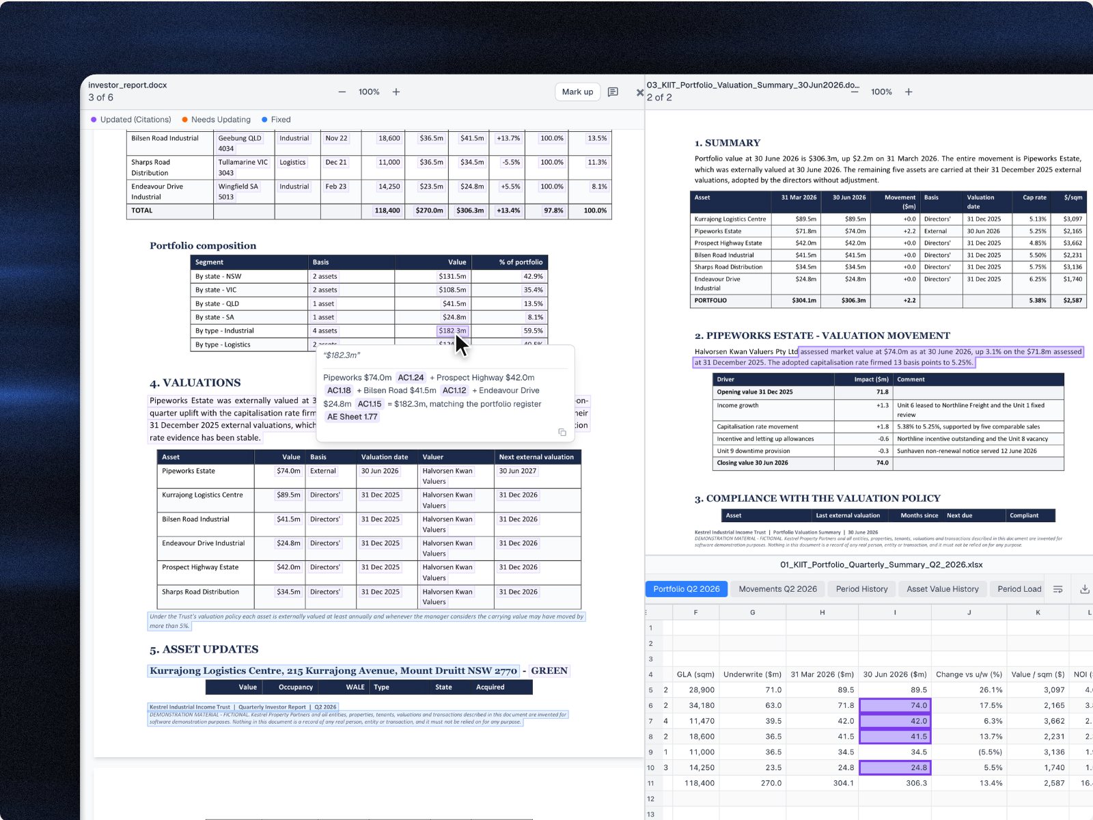Viewport: 1093px width, 820px height.
Task: Select spreadsheet column header I
Action: click(895, 612)
